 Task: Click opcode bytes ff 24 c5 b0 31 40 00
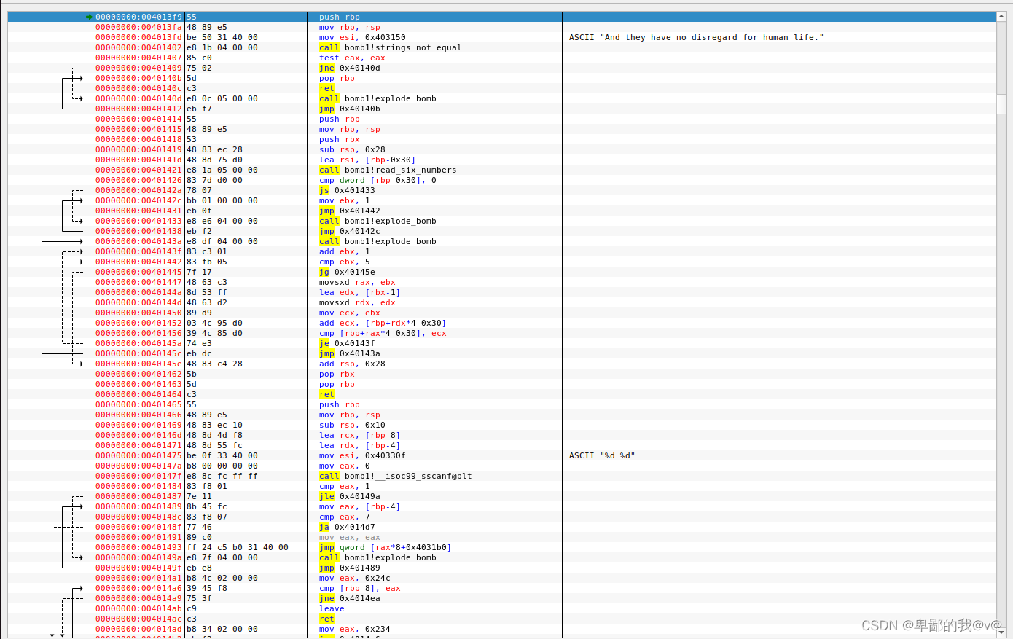238,547
